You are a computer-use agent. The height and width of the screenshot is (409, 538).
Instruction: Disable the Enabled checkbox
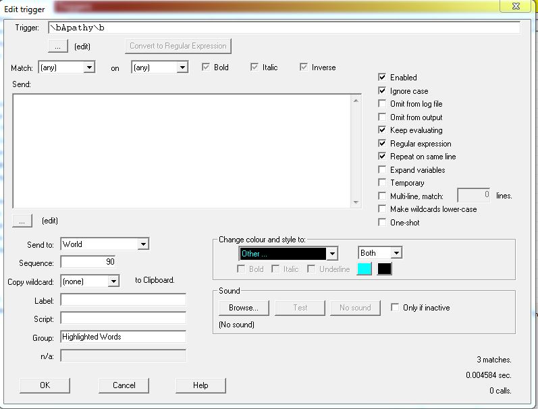coord(382,77)
